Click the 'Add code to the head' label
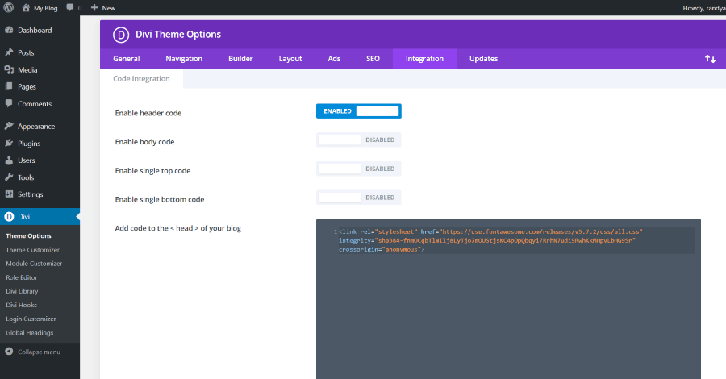This screenshot has width=726, height=379. (177, 228)
